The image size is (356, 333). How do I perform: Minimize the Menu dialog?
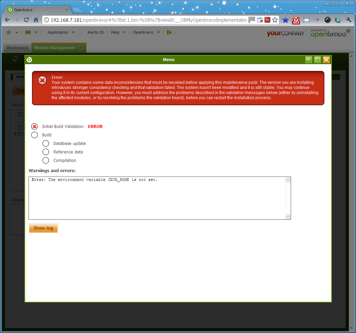[x=309, y=60]
